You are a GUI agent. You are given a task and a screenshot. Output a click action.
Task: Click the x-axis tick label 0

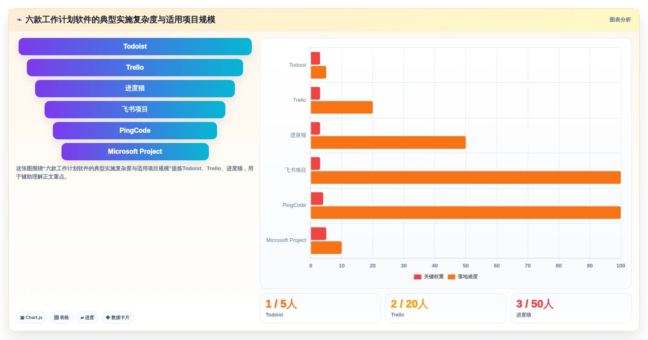[311, 266]
